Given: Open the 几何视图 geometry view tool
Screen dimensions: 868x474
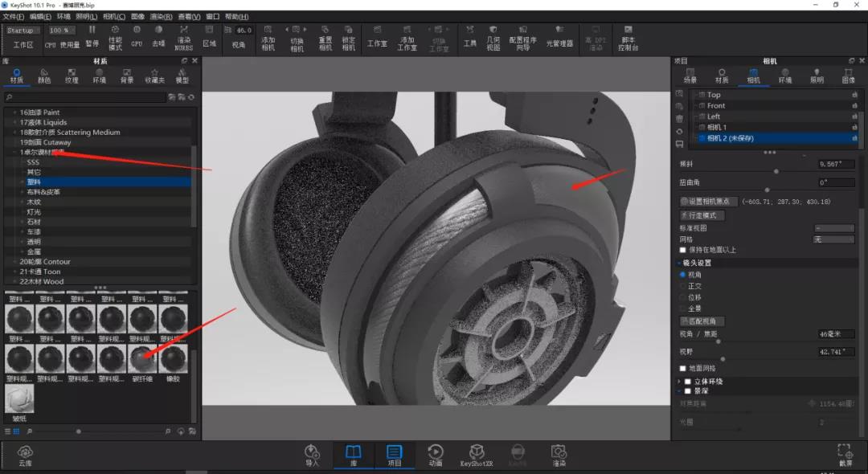Looking at the screenshot, I should click(493, 39).
